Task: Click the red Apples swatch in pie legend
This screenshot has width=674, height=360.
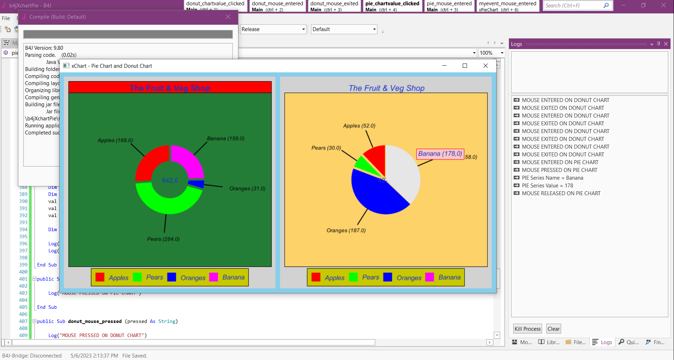Action: (x=316, y=277)
